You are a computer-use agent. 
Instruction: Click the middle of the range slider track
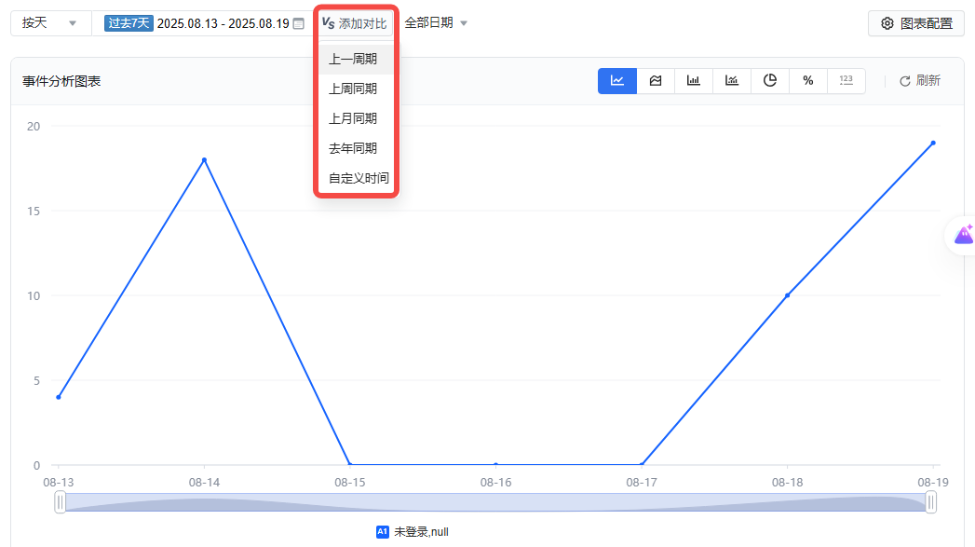tap(495, 502)
